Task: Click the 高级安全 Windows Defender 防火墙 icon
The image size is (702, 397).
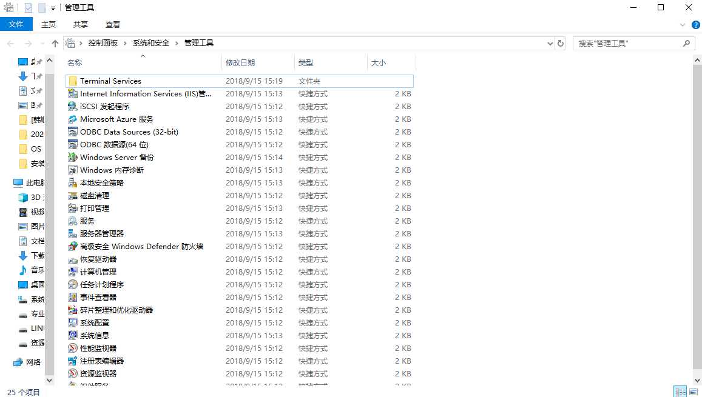Action: point(73,246)
